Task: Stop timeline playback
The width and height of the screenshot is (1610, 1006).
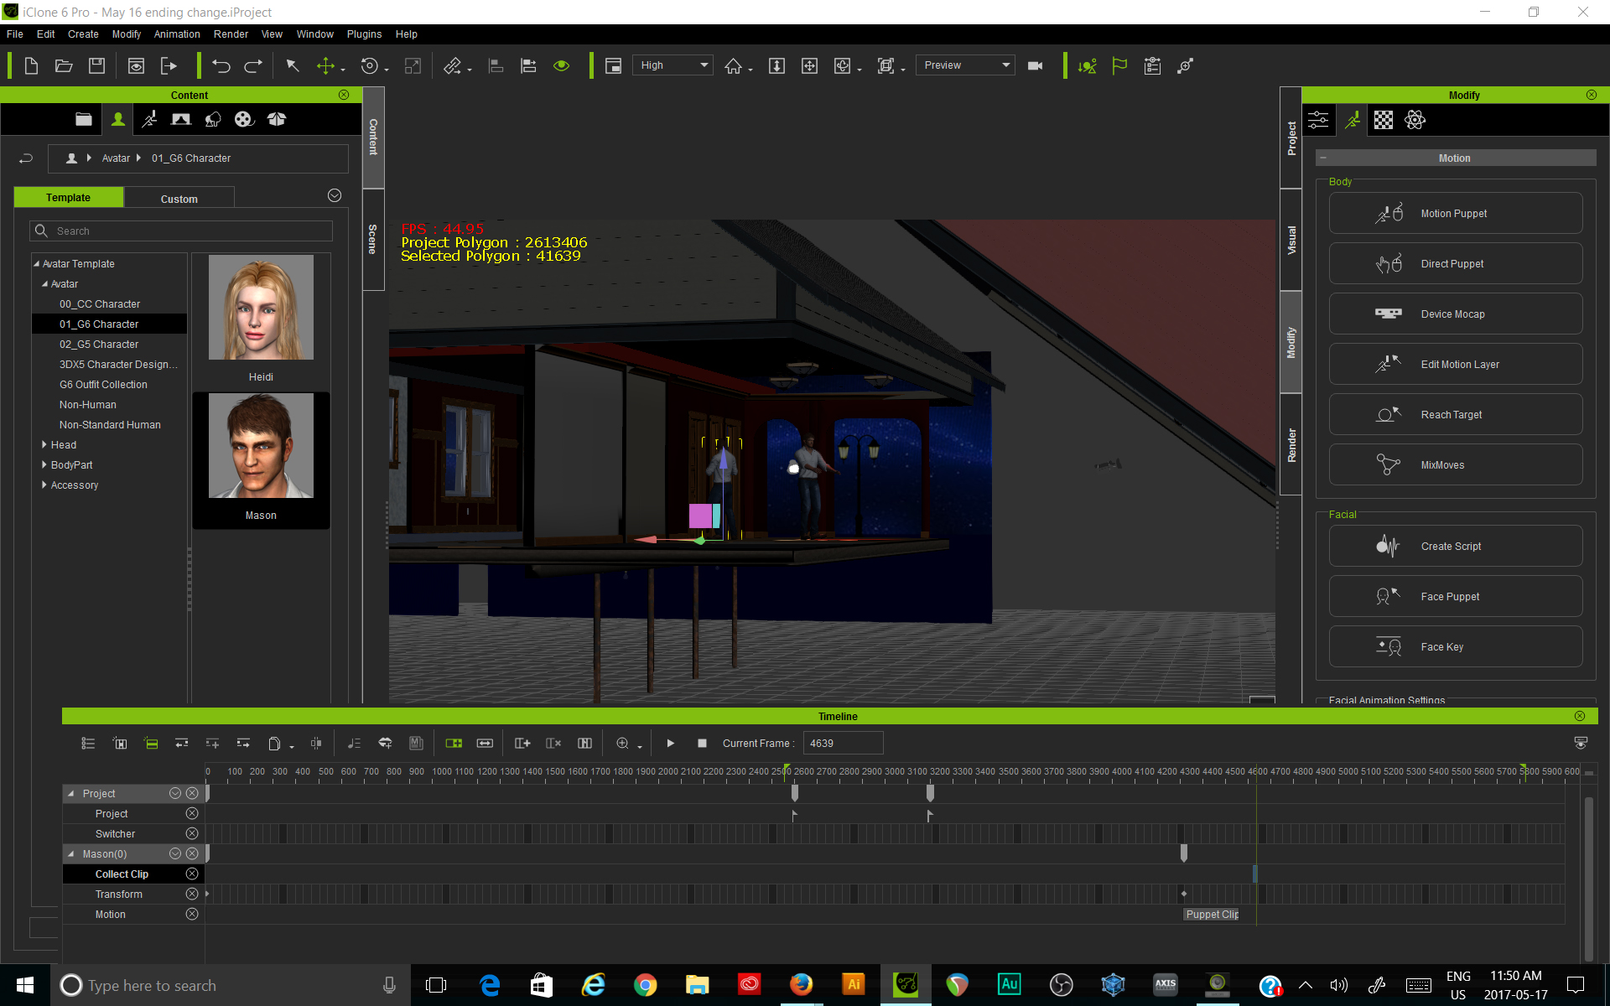Action: [x=702, y=743]
